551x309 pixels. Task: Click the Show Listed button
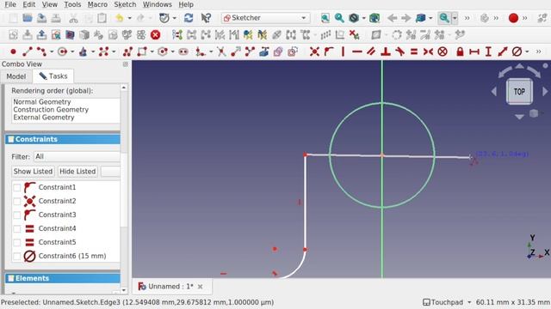pos(33,172)
